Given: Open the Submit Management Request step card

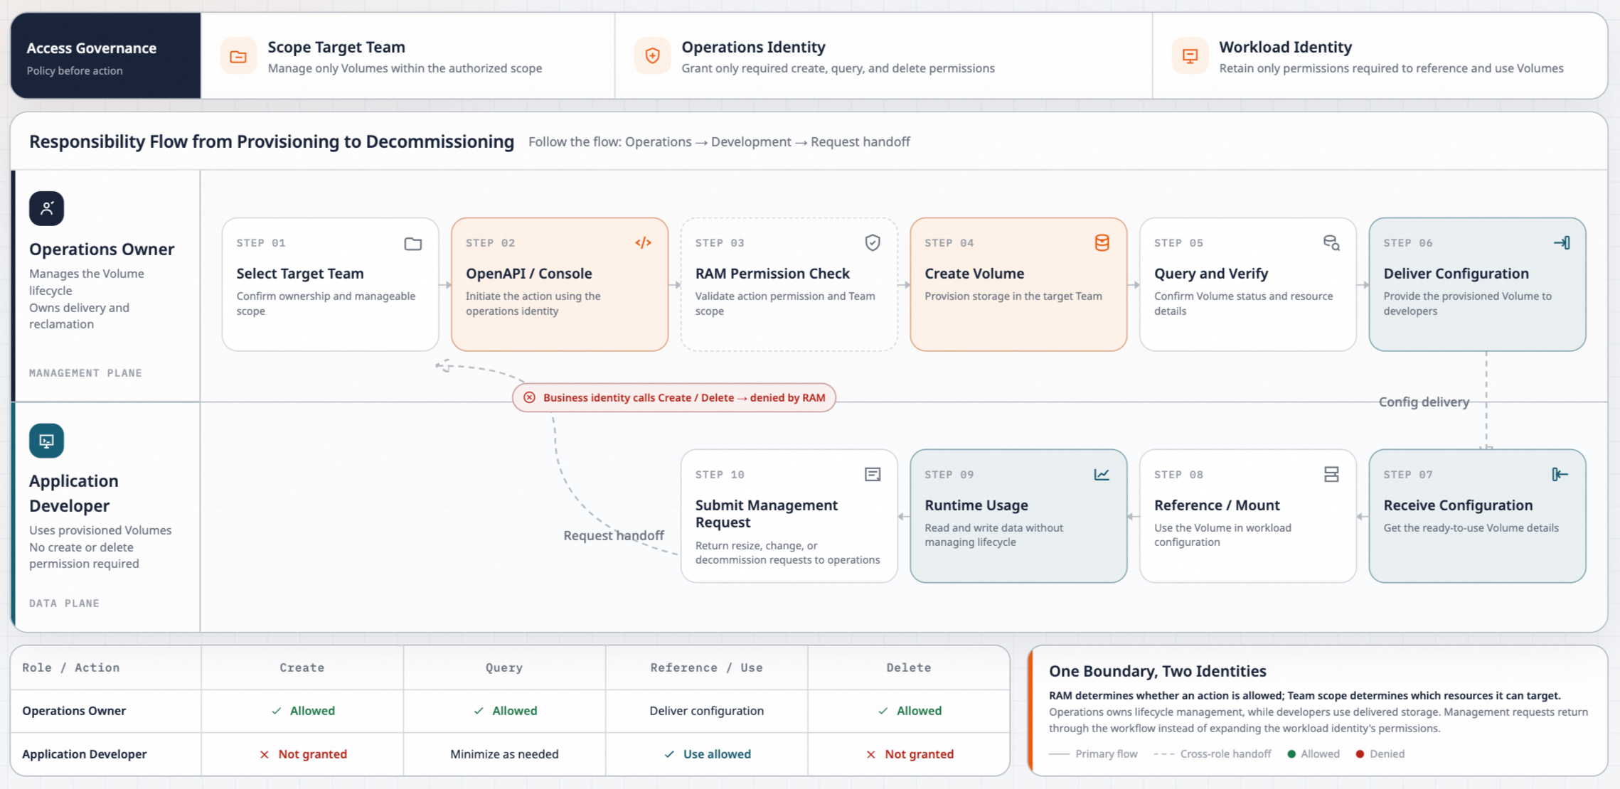Looking at the screenshot, I should click(x=789, y=516).
